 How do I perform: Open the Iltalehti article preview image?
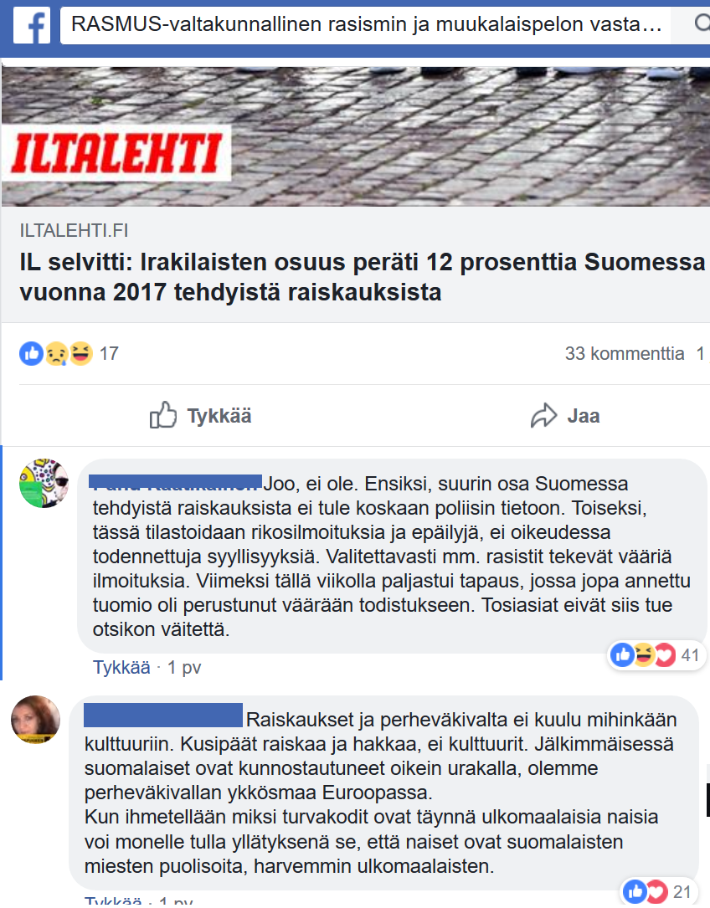[x=355, y=136]
